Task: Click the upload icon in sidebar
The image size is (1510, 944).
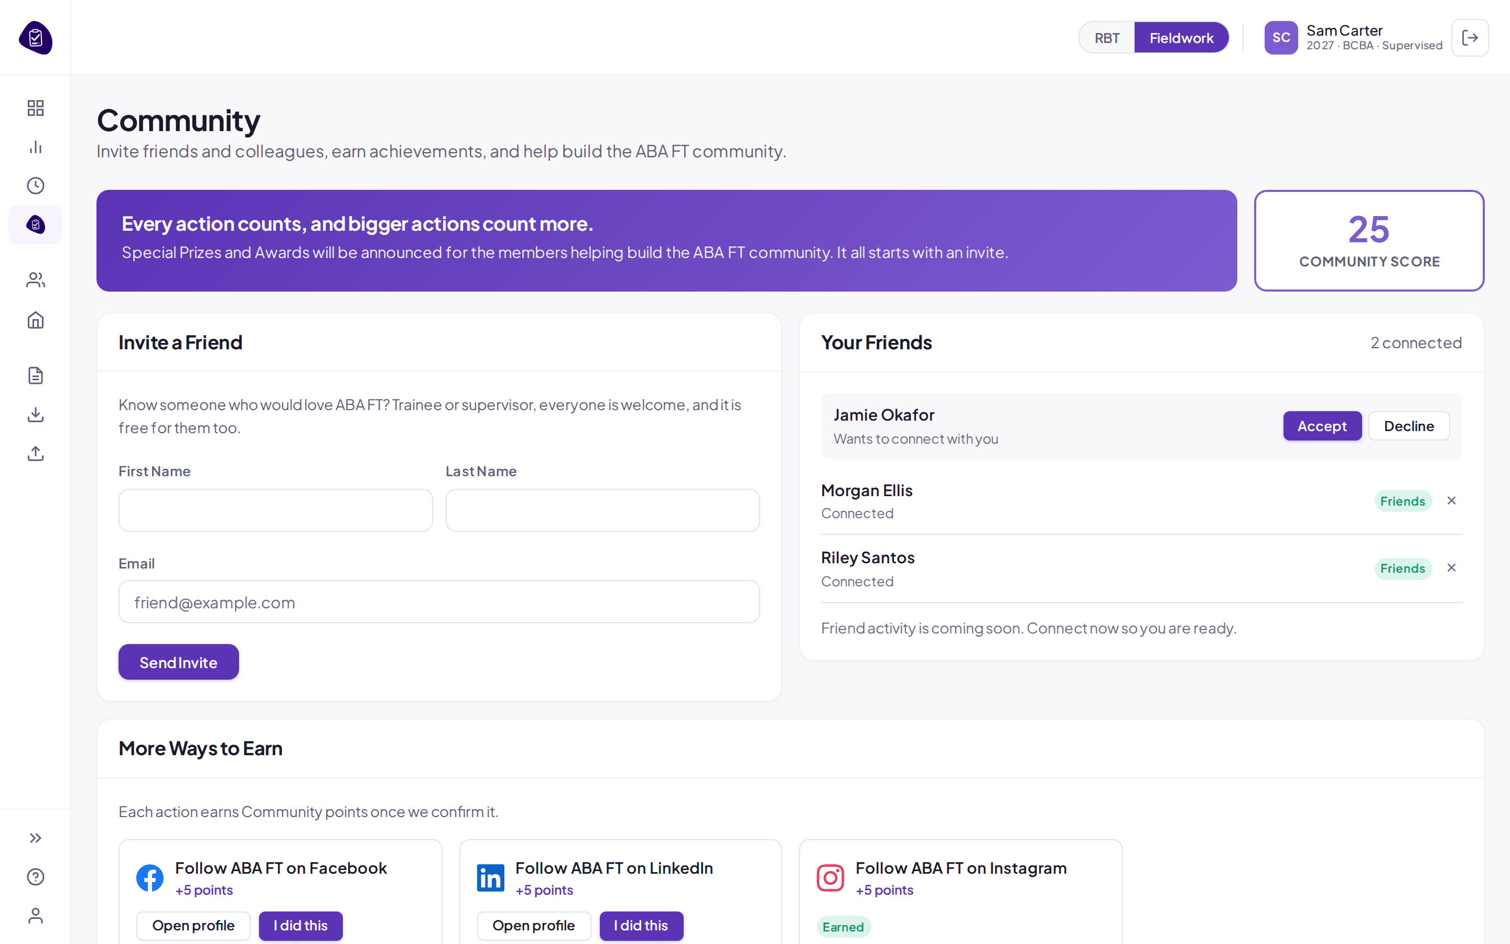Action: 36,453
